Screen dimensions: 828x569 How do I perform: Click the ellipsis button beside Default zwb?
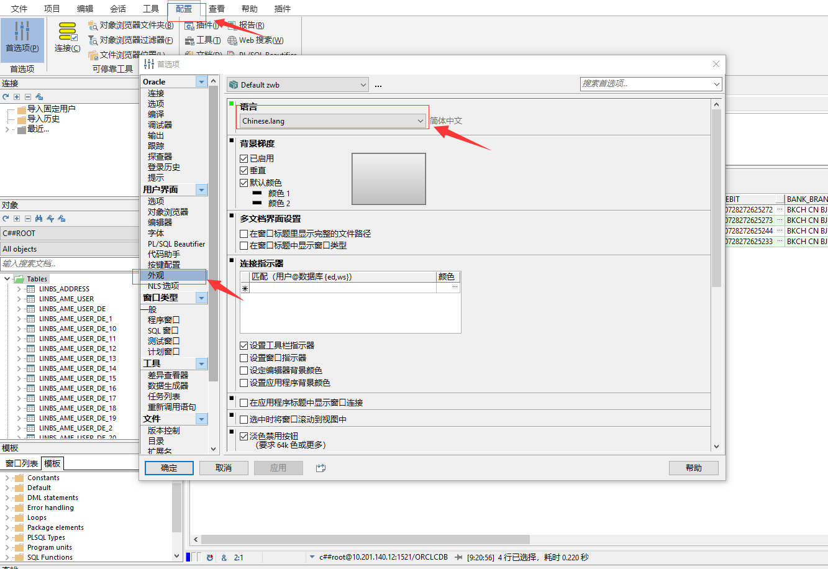378,85
